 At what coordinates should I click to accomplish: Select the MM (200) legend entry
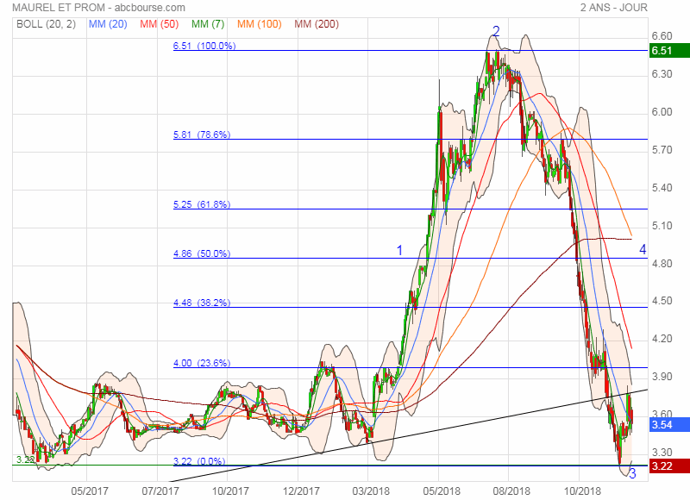pyautogui.click(x=317, y=24)
